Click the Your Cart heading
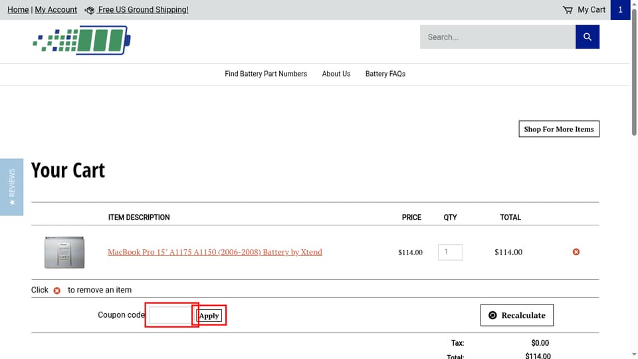Screen dimensions: 638x359 click(x=68, y=170)
